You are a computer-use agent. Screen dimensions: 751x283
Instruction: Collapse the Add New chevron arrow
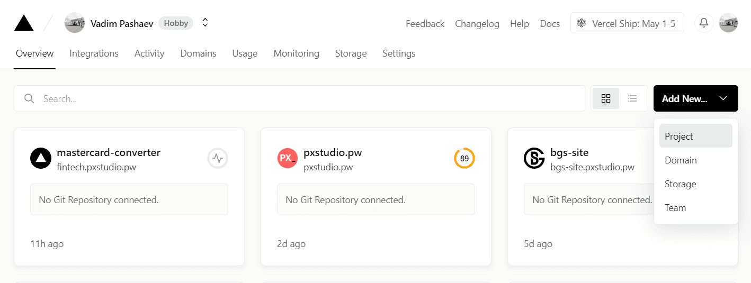[723, 98]
